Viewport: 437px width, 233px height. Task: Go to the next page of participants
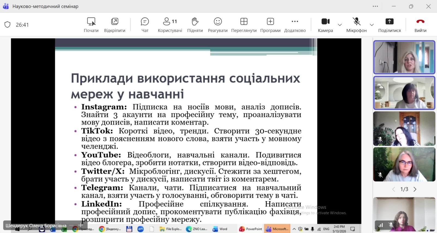click(x=415, y=189)
